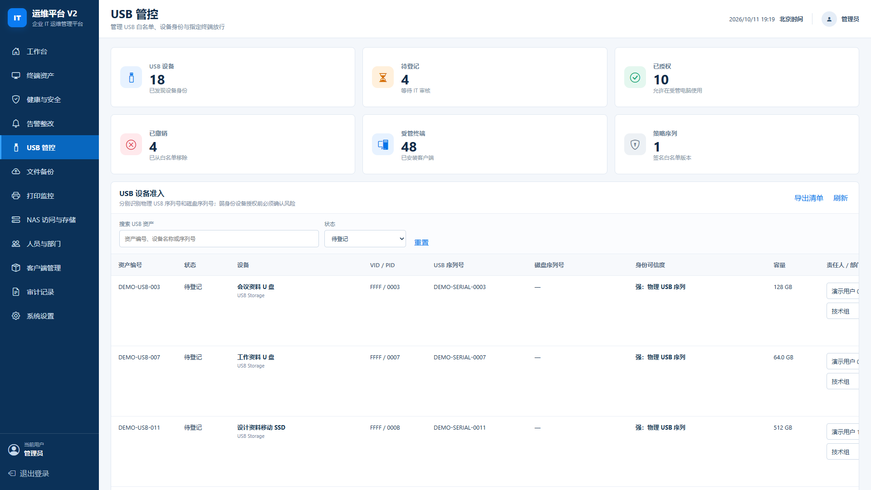Click the 刷新 link

[841, 198]
